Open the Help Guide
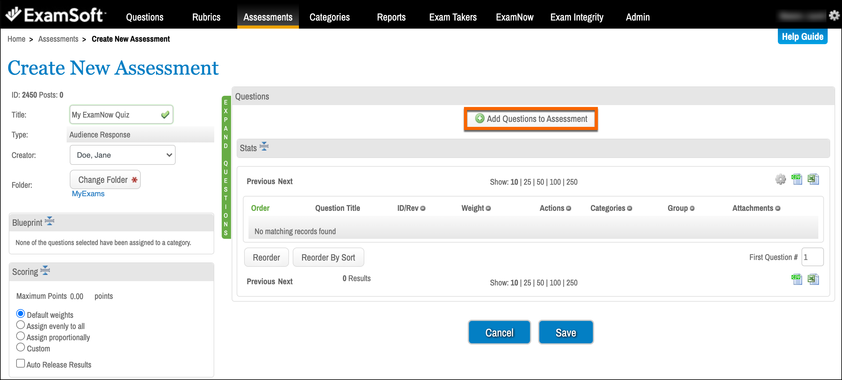842x380 pixels. 802,37
